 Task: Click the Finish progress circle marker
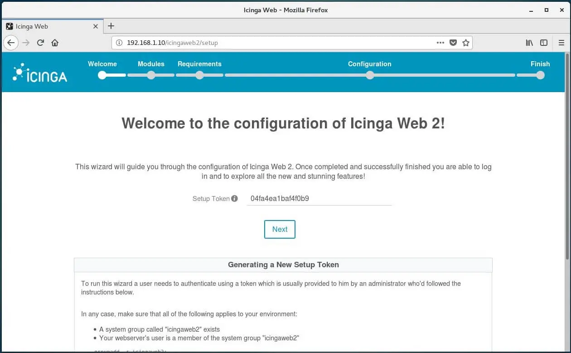pos(540,75)
